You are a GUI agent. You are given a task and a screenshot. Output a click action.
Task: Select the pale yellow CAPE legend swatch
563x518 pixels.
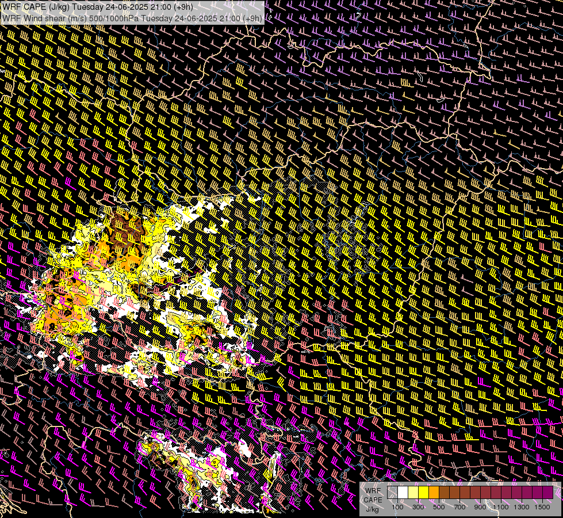(x=413, y=493)
